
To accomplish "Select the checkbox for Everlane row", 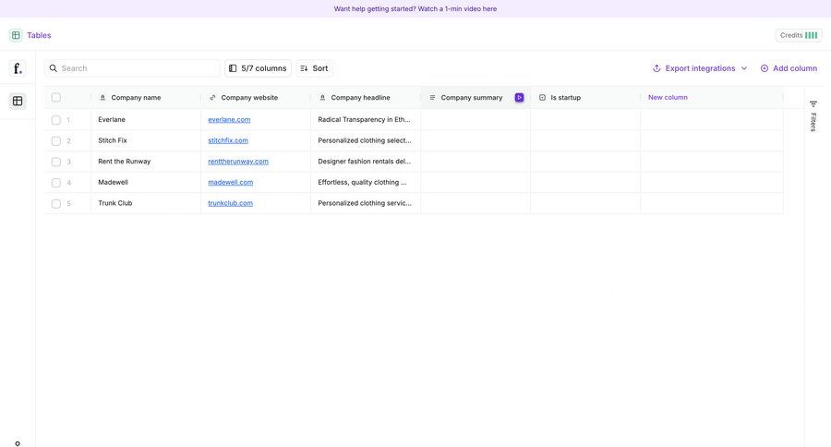I will 56,120.
